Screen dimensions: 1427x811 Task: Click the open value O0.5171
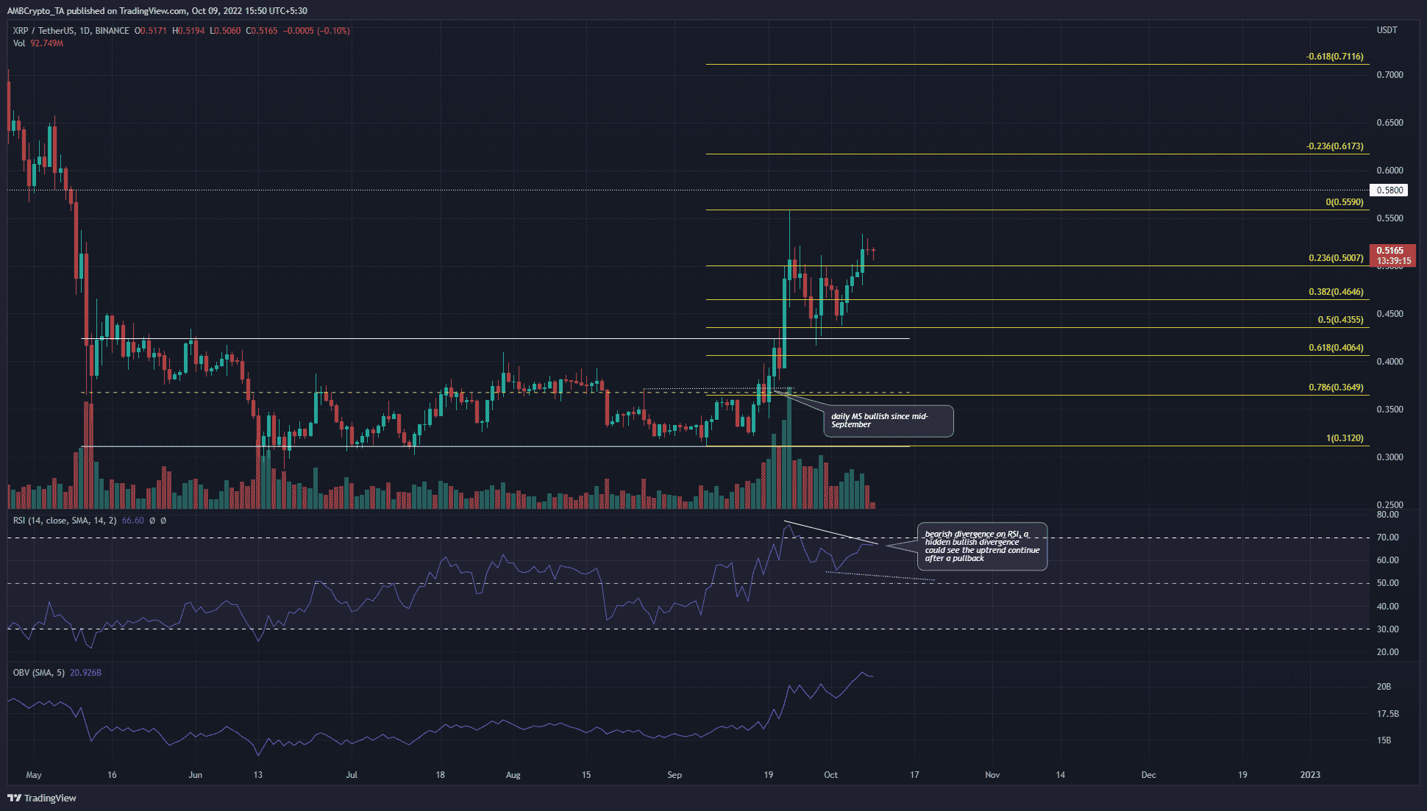(x=151, y=31)
